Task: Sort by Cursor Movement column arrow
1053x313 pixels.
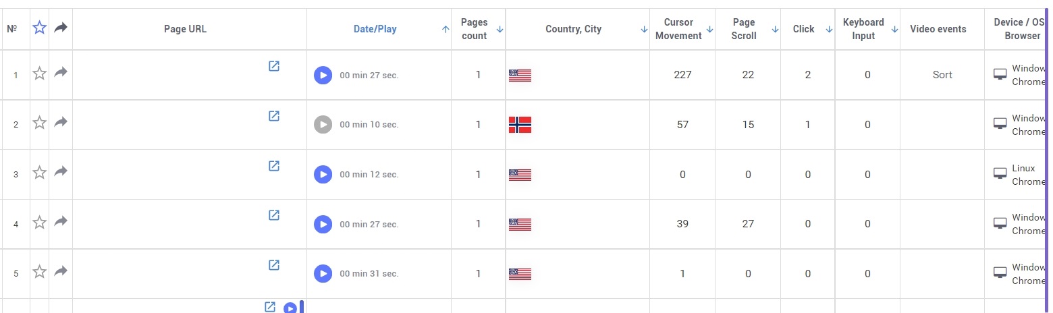Action: (x=709, y=29)
